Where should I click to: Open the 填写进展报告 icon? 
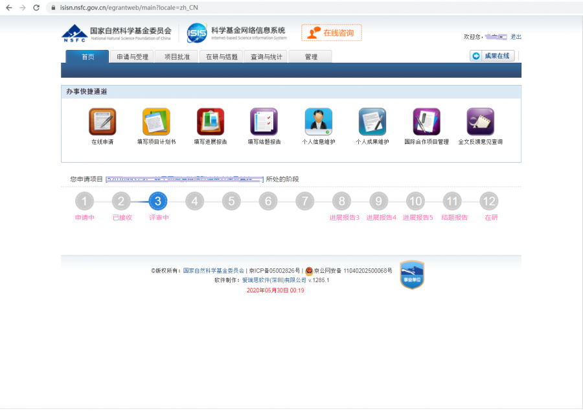coord(211,122)
